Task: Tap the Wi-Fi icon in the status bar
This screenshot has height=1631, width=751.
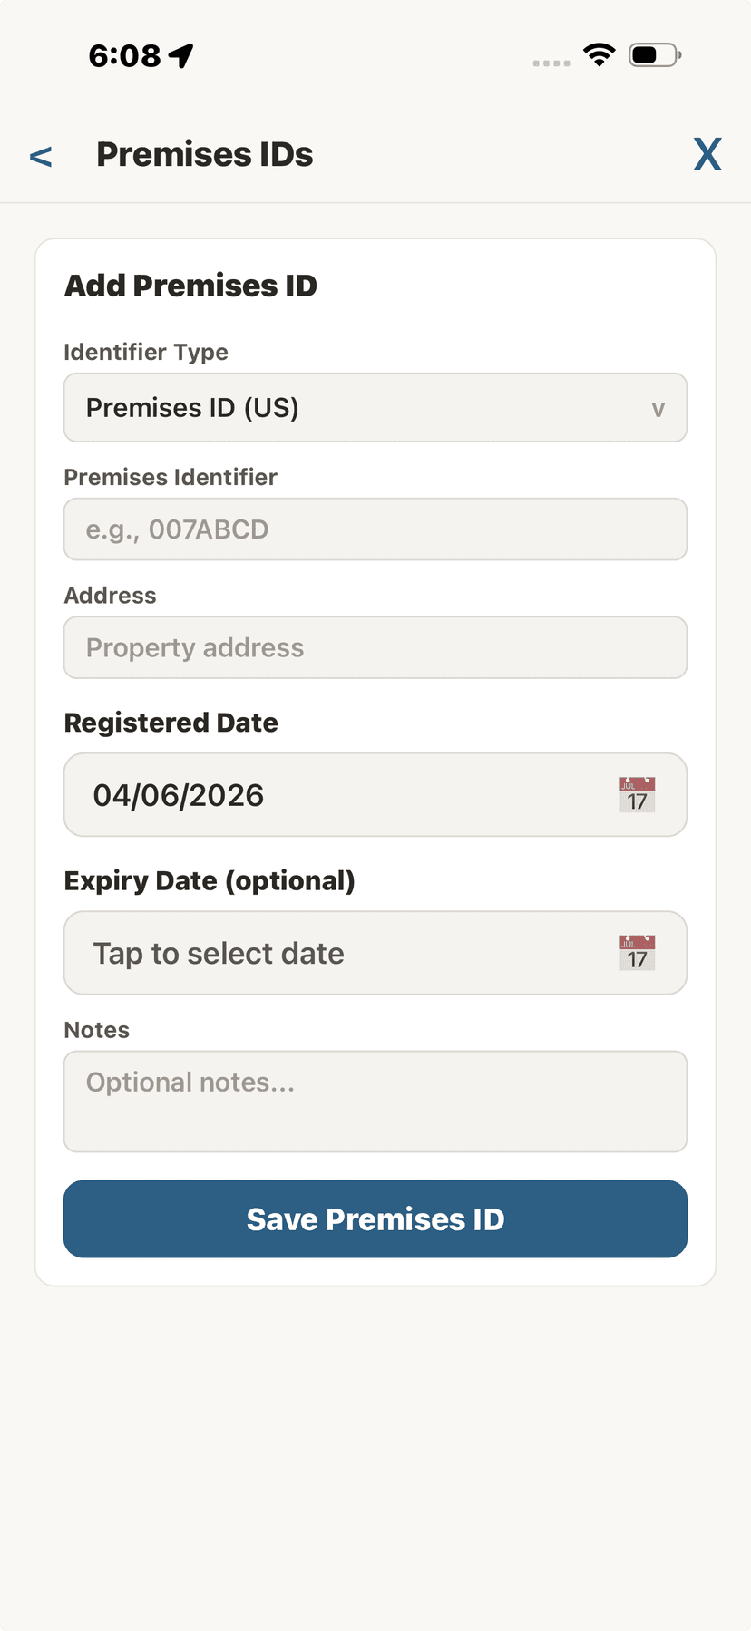Action: (x=599, y=53)
